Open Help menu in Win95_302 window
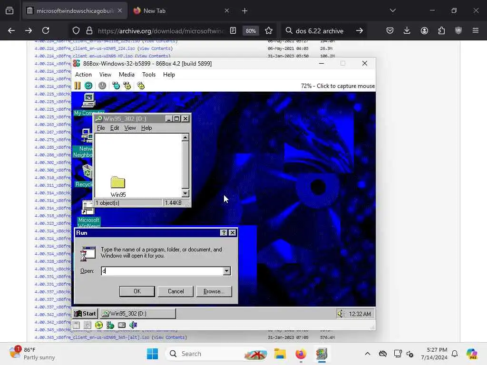 [146, 128]
